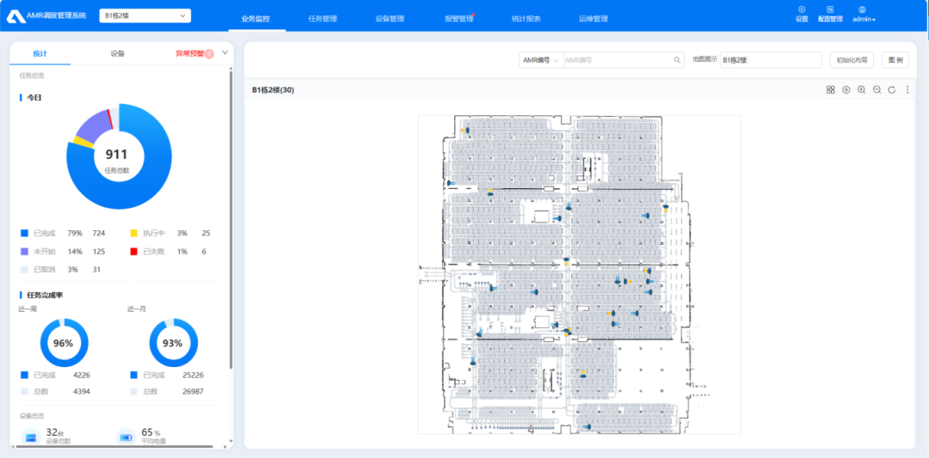The height and width of the screenshot is (458, 929).
Task: Click the 图例 legend button
Action: (x=895, y=60)
